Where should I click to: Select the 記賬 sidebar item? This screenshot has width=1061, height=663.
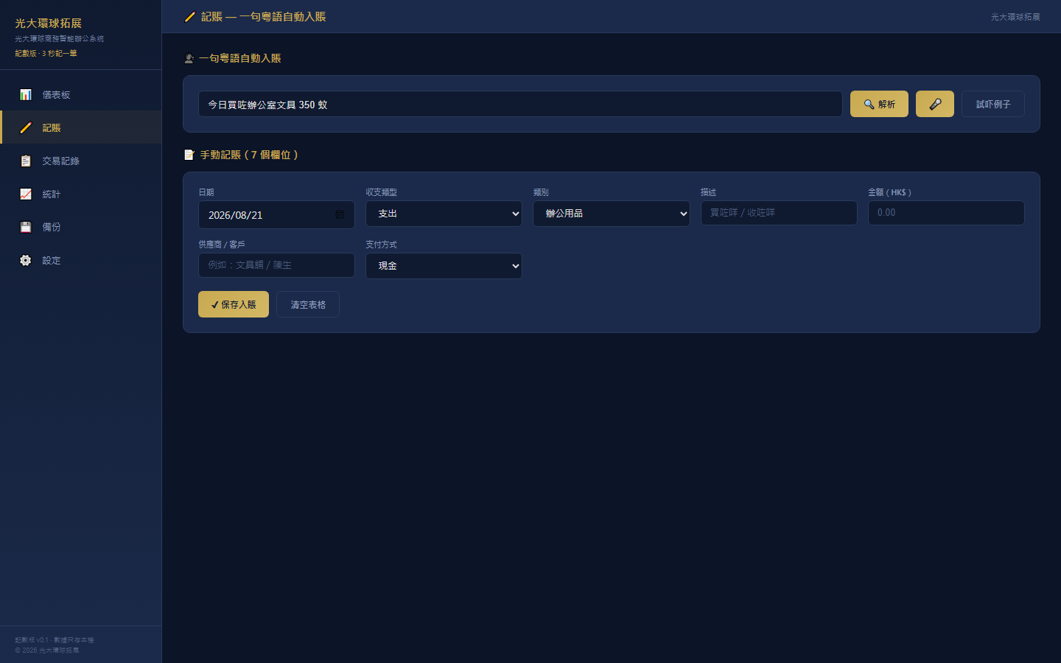point(81,127)
